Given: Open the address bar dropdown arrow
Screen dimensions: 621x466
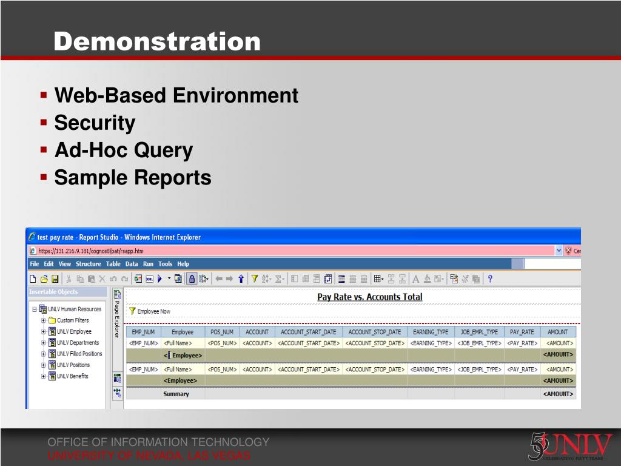Looking at the screenshot, I should coord(559,251).
